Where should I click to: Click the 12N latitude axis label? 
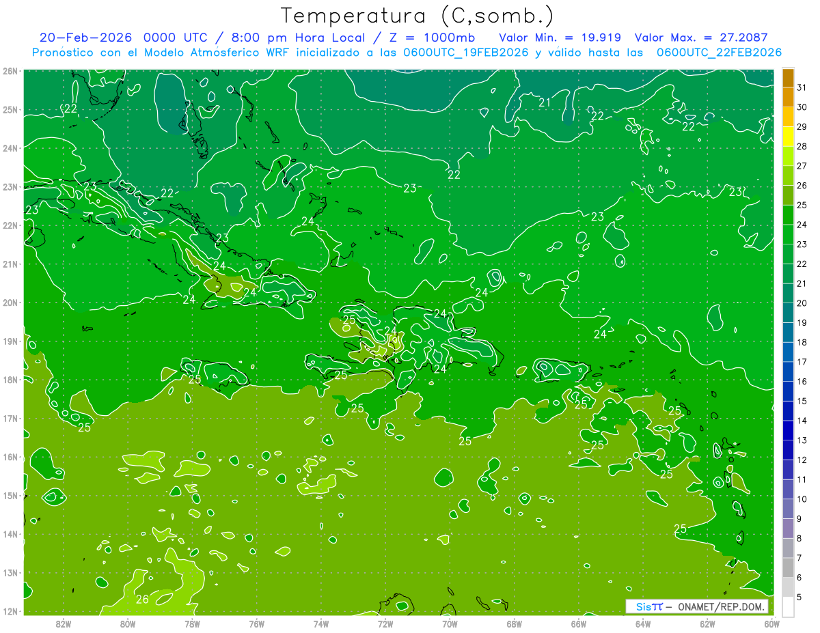point(10,611)
